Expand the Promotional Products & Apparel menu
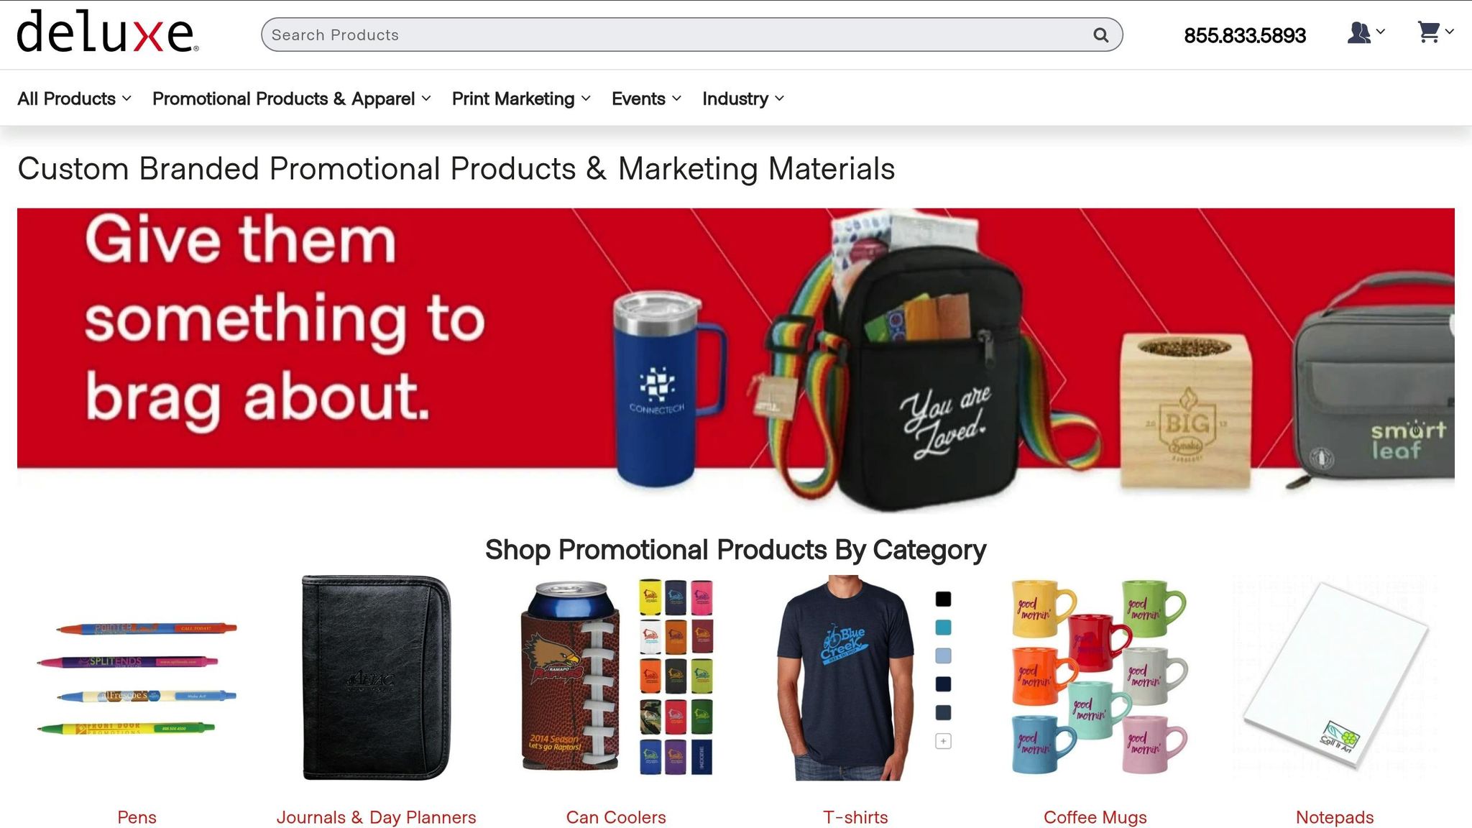The width and height of the screenshot is (1472, 828). [292, 98]
